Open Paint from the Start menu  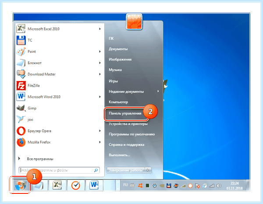(x=60, y=51)
